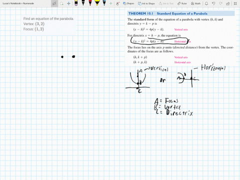Select the blue-tipped black pencil
This screenshot has width=240, height=180.
[104, 3]
